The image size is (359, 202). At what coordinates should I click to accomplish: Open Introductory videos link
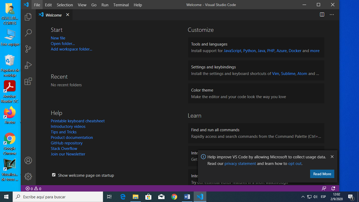pos(68,126)
